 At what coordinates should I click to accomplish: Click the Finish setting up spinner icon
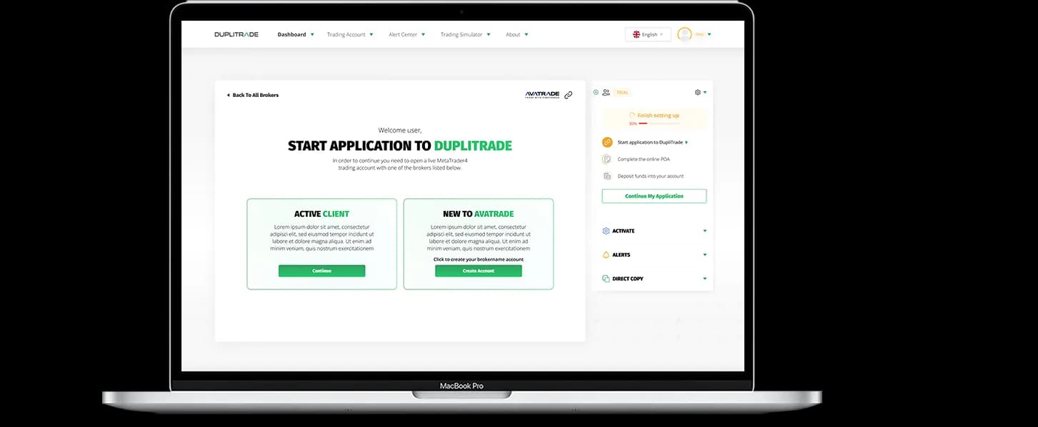click(x=632, y=115)
